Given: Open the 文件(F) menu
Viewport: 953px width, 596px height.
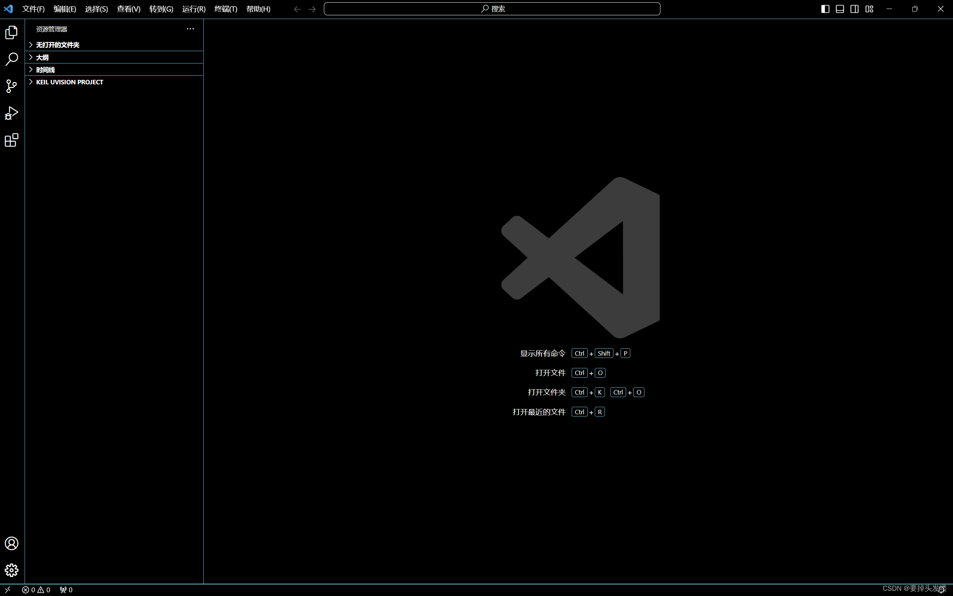Looking at the screenshot, I should click(x=33, y=9).
